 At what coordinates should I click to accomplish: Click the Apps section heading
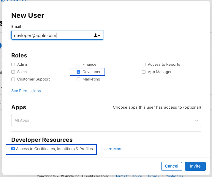(19, 107)
